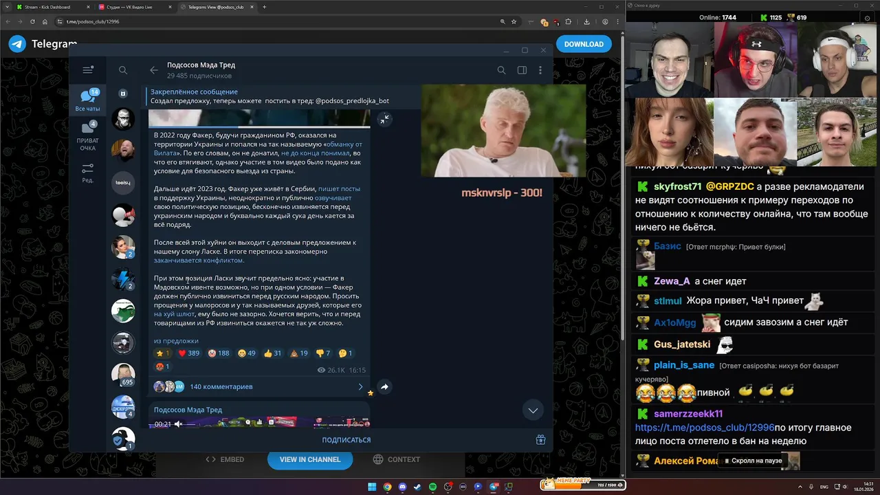Open Все чаты folder
Image resolution: width=880 pixels, height=495 pixels.
coord(88,100)
